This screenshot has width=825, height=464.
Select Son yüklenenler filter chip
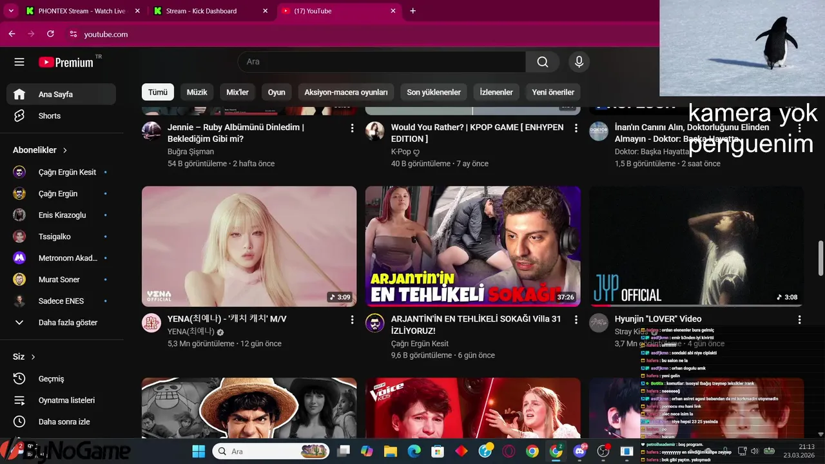click(x=434, y=92)
